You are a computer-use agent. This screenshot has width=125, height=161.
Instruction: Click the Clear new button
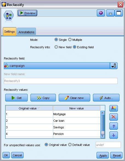[74, 98]
